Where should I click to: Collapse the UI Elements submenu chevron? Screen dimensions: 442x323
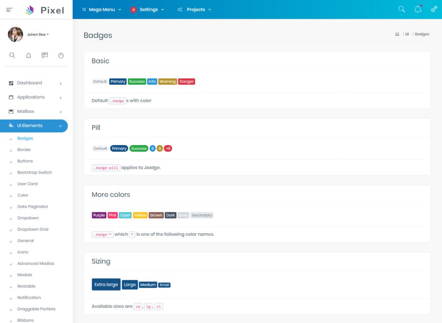(x=60, y=126)
